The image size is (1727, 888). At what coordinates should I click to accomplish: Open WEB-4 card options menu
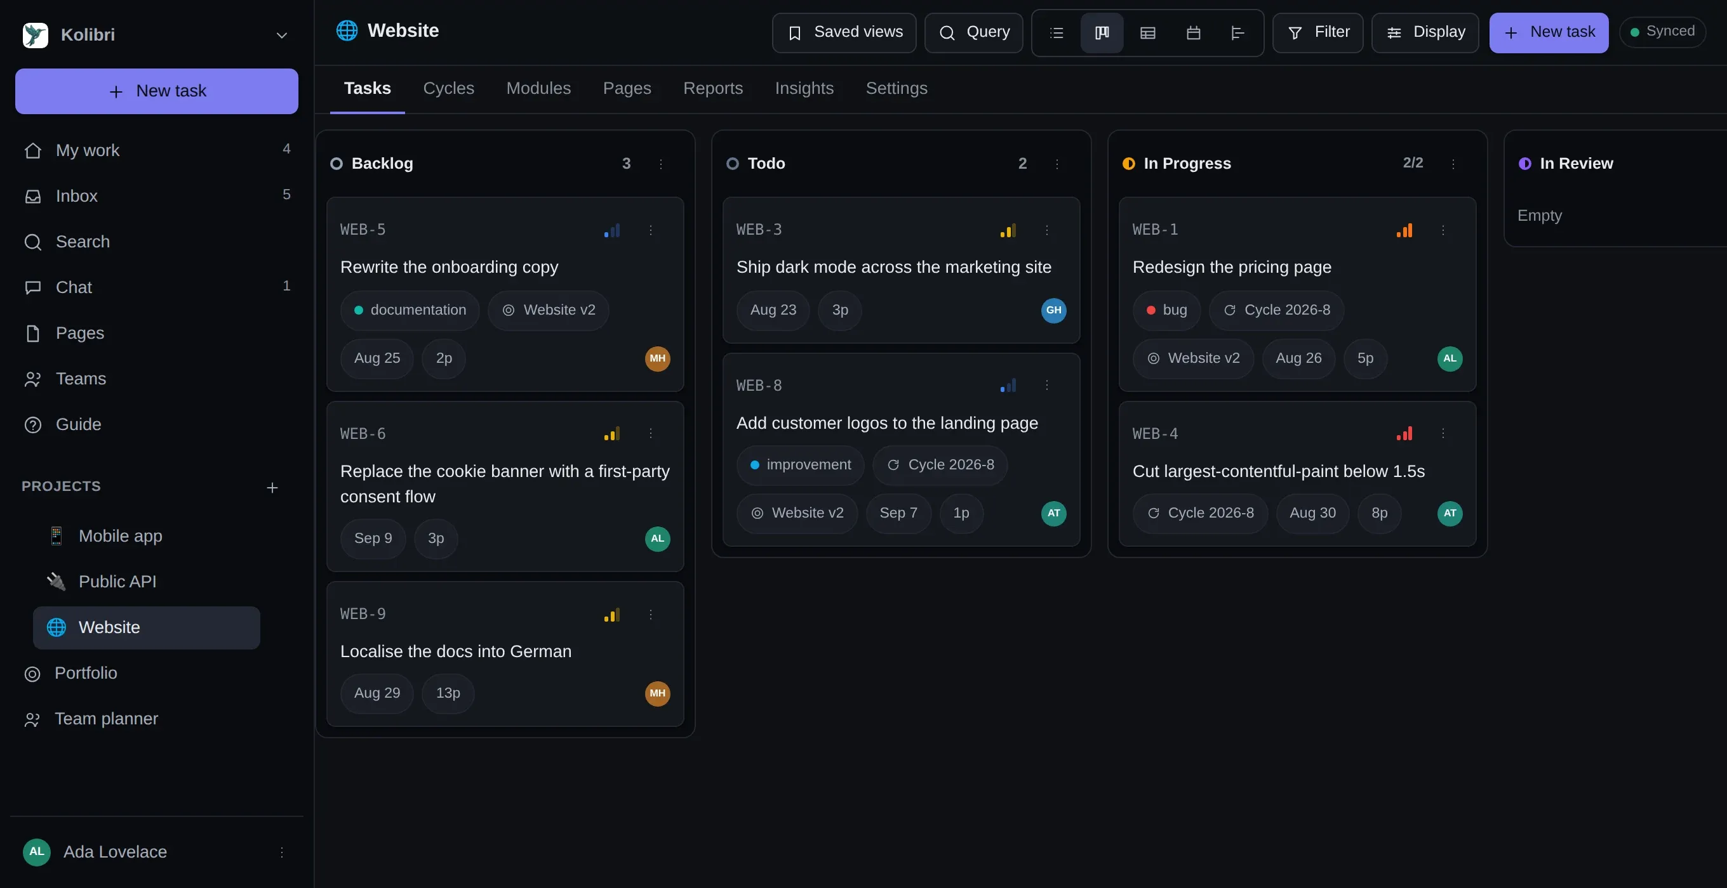pyautogui.click(x=1443, y=433)
